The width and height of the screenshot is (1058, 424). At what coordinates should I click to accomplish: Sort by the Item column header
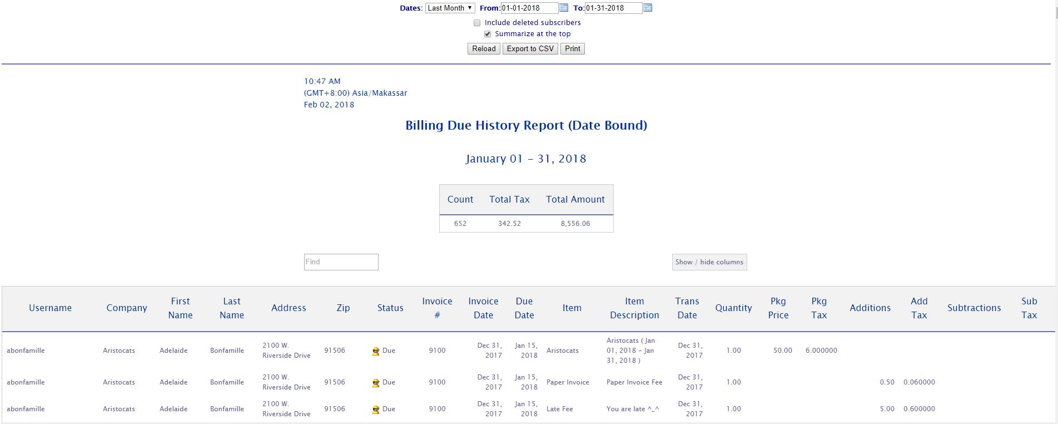tap(572, 308)
